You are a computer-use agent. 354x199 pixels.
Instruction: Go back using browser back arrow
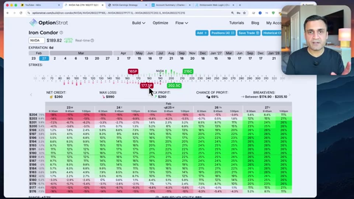(8, 13)
